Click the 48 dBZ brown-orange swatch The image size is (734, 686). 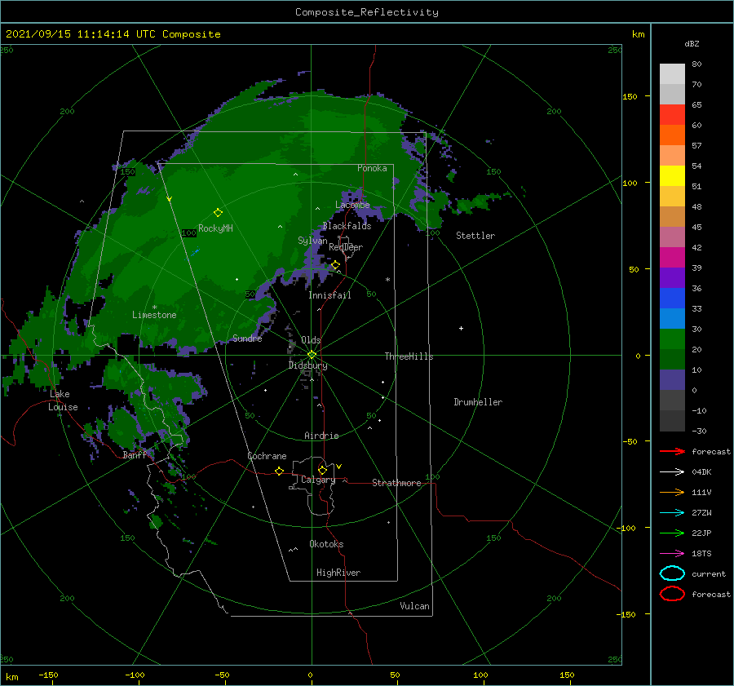tap(672, 216)
